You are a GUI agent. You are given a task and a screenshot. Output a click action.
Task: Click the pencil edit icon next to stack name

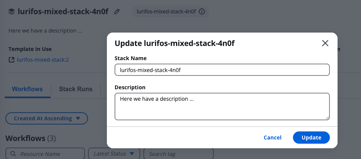point(117,11)
